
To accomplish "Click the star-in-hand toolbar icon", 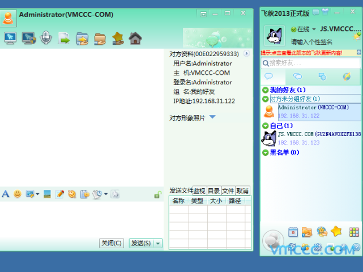I will tap(118, 38).
